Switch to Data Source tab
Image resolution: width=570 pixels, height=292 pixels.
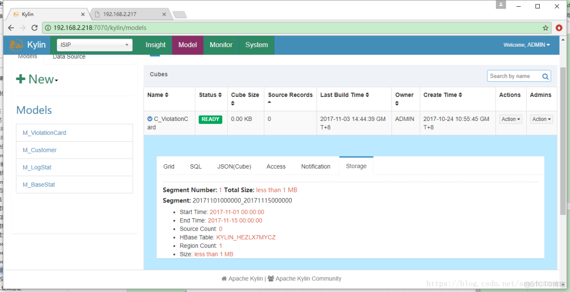pos(69,57)
